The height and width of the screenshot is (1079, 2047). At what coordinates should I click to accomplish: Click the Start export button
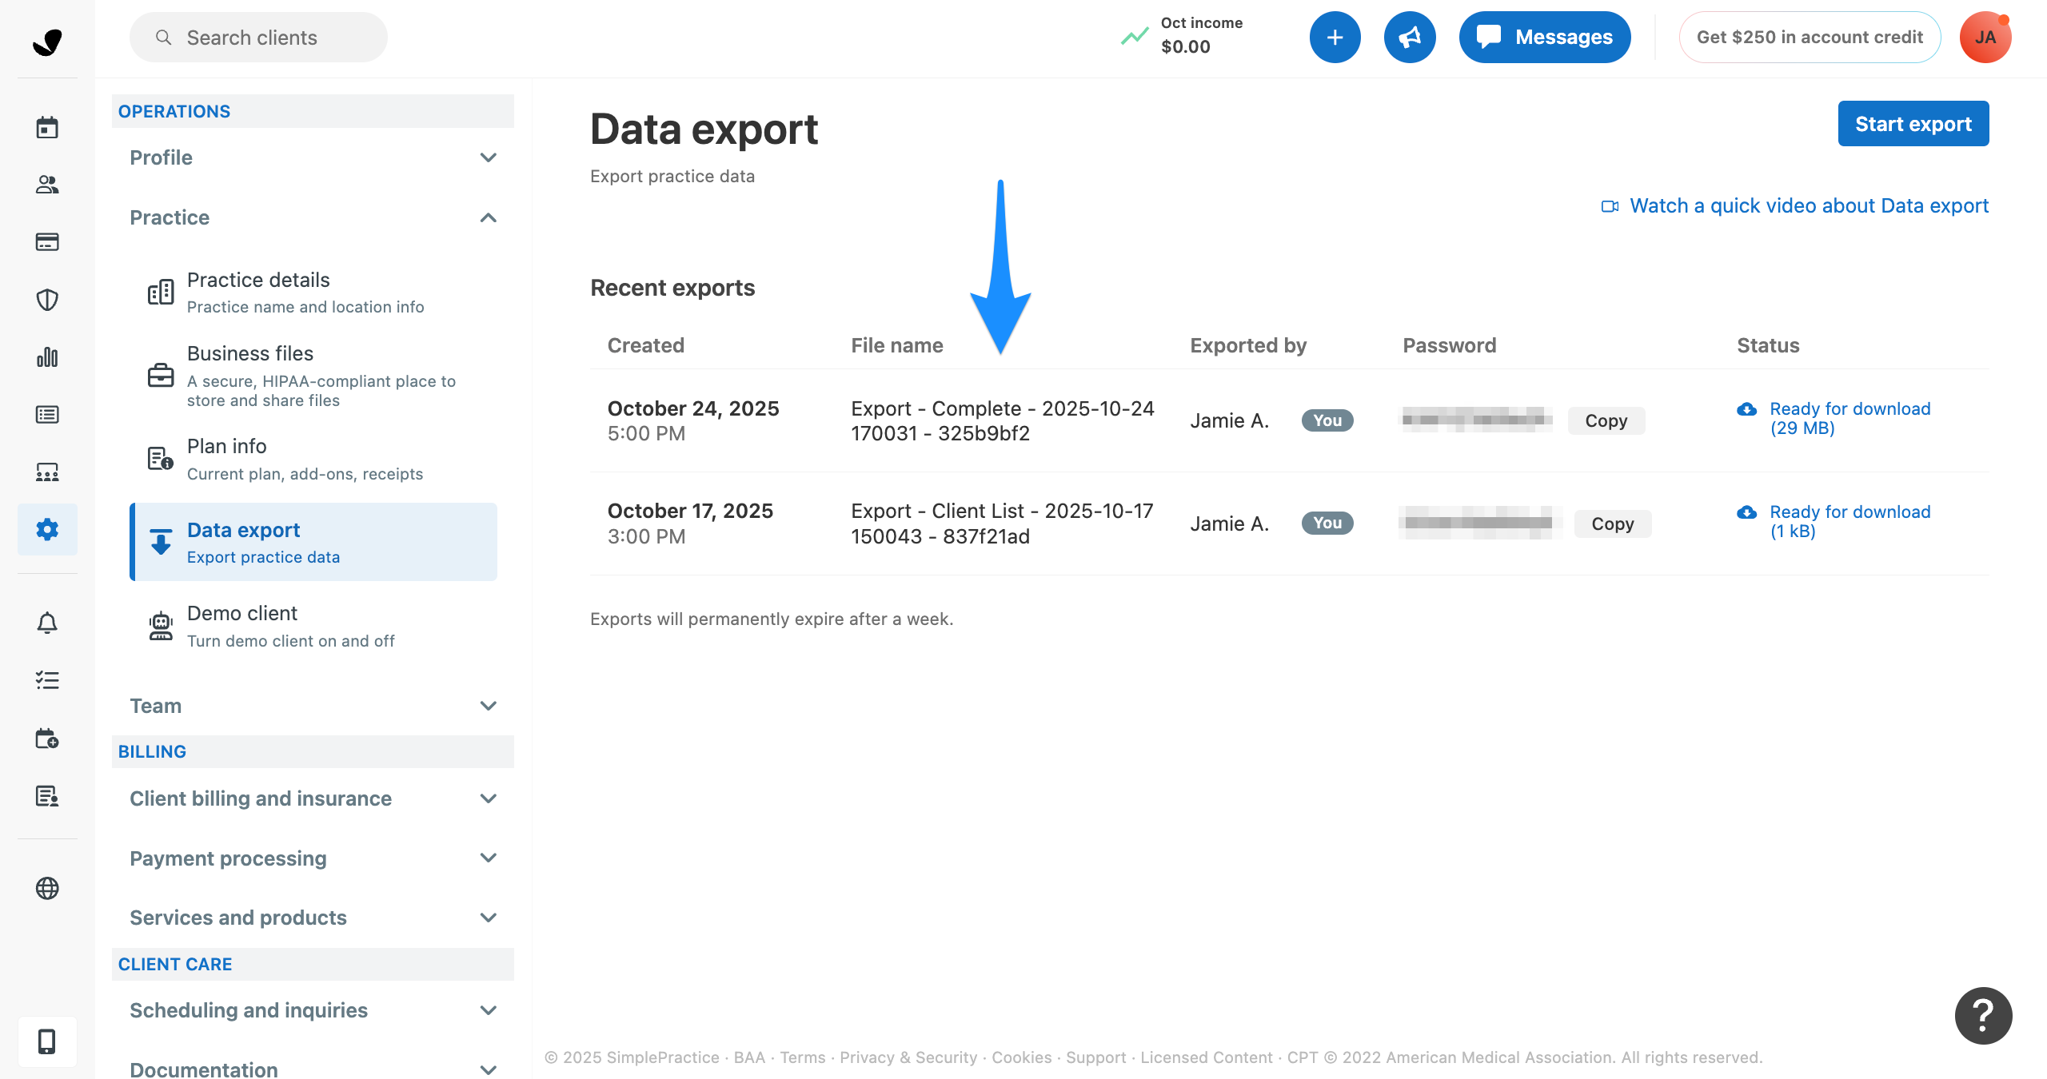tap(1913, 124)
